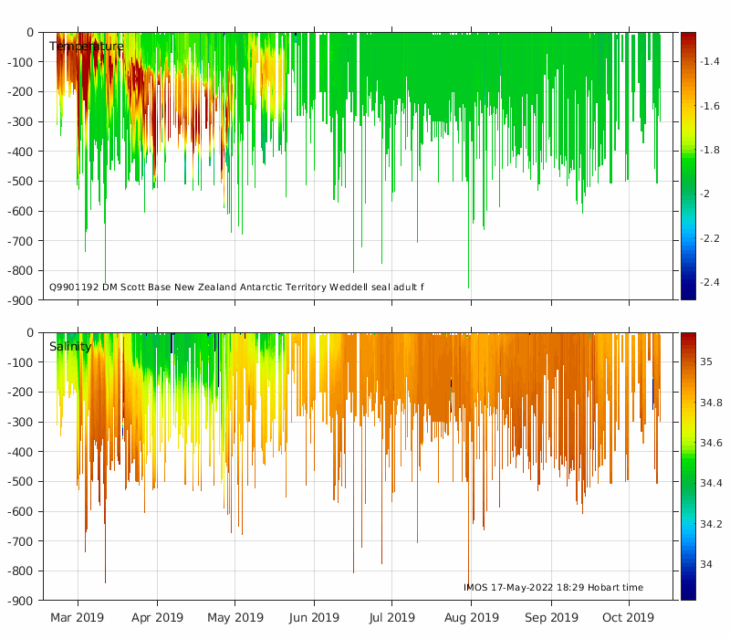The height and width of the screenshot is (639, 730).
Task: Click the 0 depth label on Temperature panel
Action: point(30,33)
